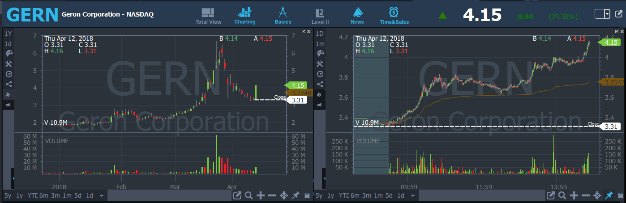Detach right chart via export icon

point(551,195)
